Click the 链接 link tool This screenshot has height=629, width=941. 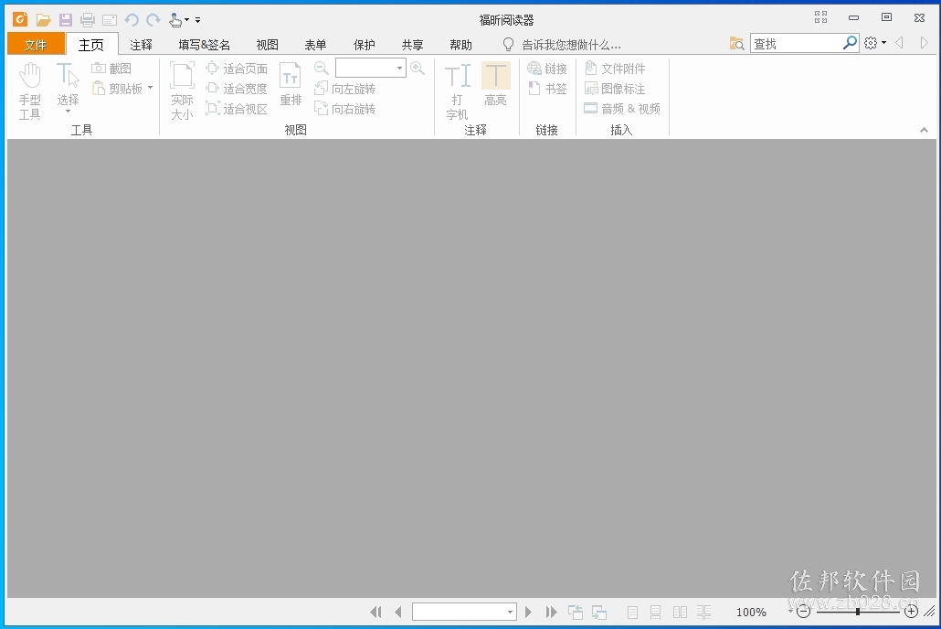pyautogui.click(x=546, y=69)
